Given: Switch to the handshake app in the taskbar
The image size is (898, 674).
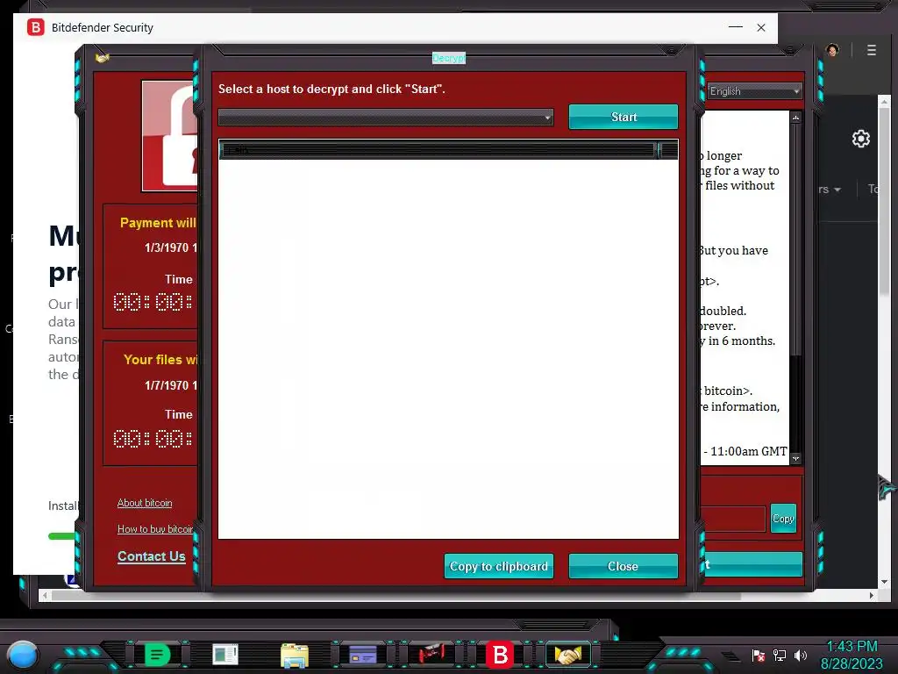Looking at the screenshot, I should (x=567, y=655).
